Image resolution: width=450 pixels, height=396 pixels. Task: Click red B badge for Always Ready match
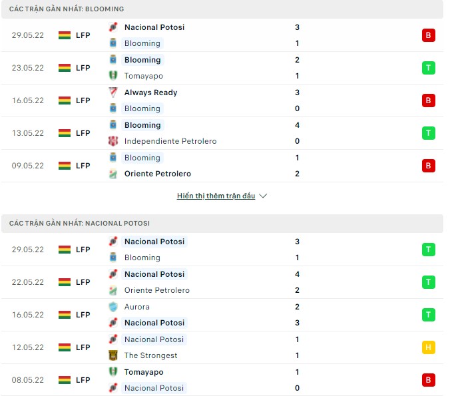tap(428, 100)
